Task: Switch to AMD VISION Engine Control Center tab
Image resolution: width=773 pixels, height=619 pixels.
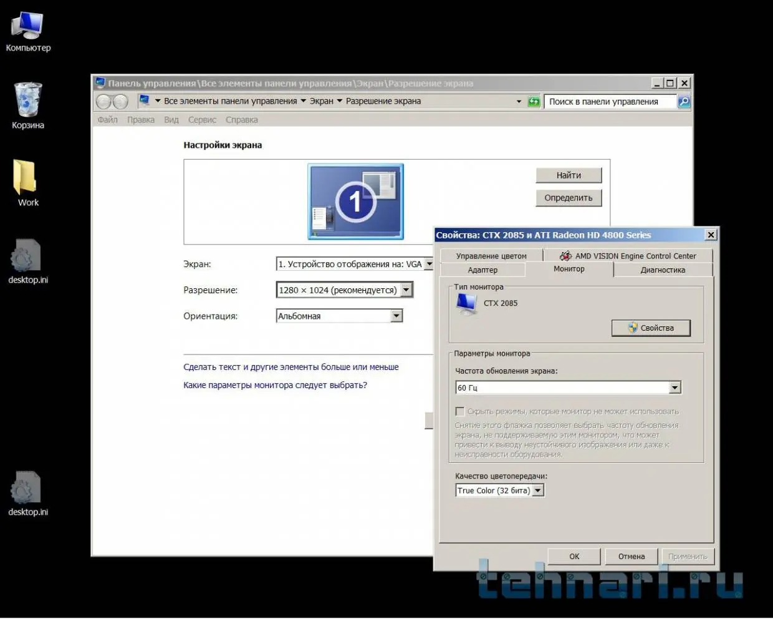Action: [628, 256]
